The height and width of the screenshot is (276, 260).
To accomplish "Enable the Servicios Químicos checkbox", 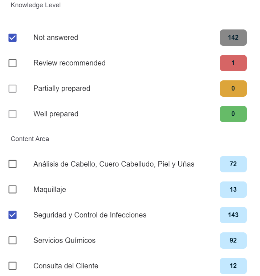I will [12, 240].
